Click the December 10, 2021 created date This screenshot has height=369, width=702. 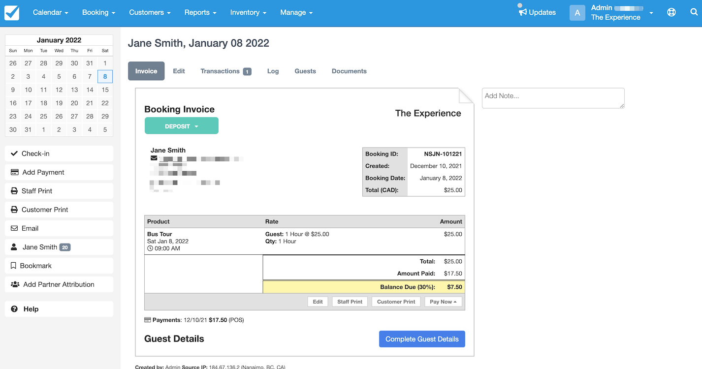pyautogui.click(x=436, y=166)
